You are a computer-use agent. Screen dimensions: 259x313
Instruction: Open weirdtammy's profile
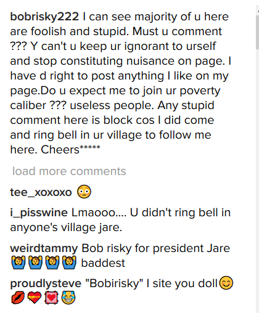click(44, 248)
